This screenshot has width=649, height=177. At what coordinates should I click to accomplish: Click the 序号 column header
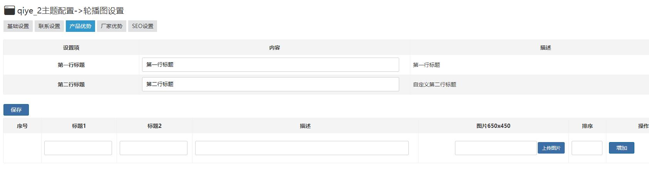(22, 126)
